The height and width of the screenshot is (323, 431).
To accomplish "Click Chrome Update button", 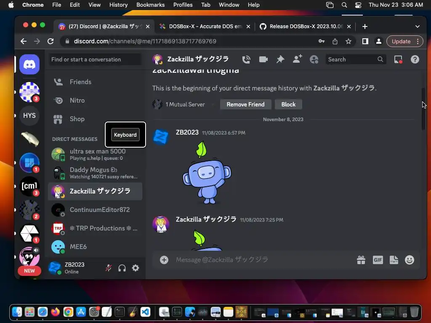I will tap(401, 42).
